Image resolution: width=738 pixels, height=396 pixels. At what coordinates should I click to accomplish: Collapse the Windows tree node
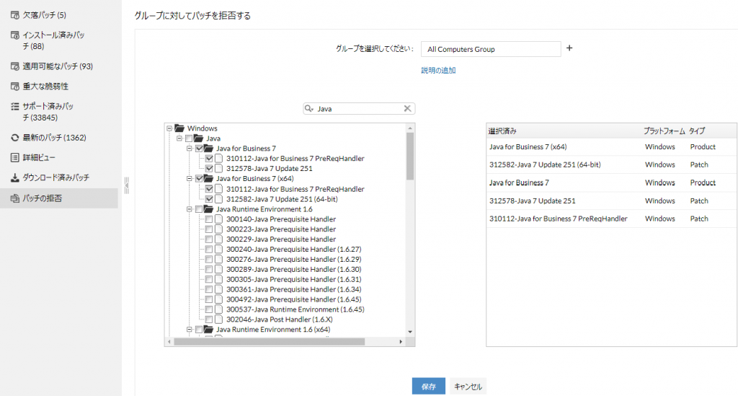(x=169, y=128)
